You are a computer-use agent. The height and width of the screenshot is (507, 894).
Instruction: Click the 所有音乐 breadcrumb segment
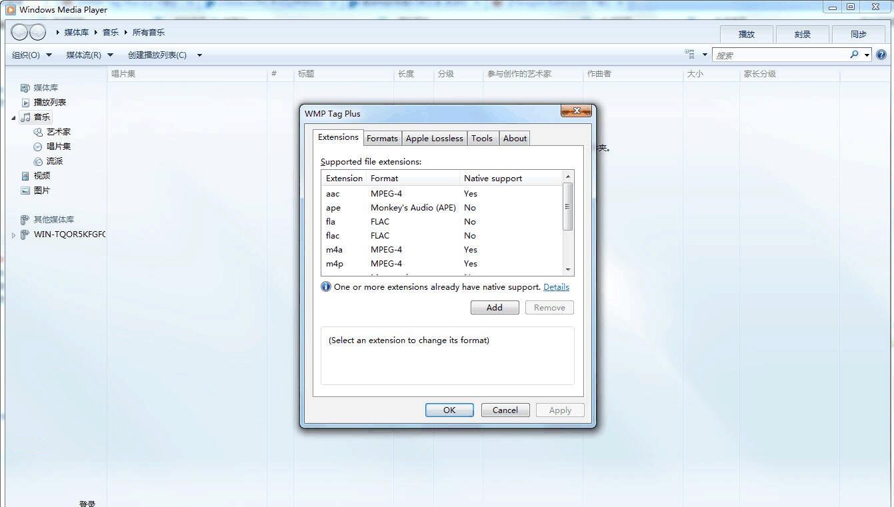[149, 32]
